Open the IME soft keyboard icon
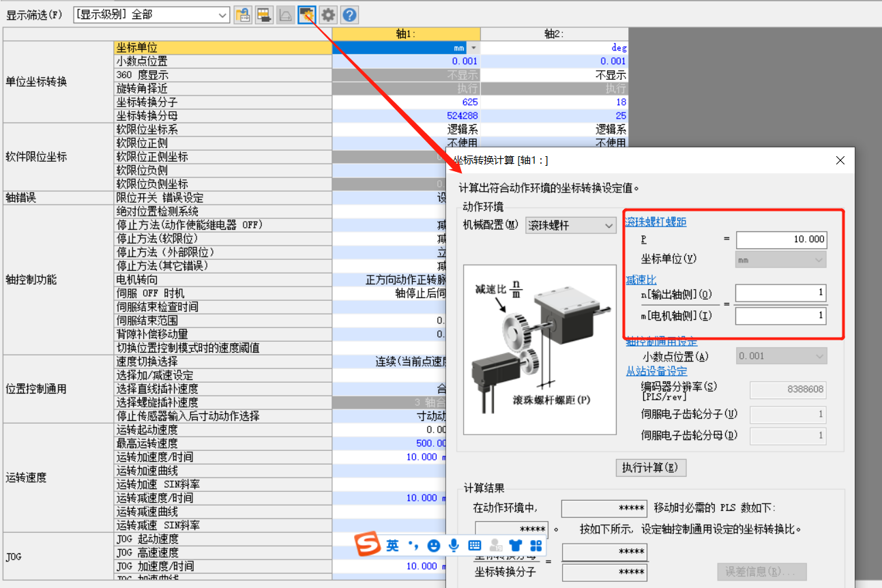The width and height of the screenshot is (882, 588). coord(475,546)
